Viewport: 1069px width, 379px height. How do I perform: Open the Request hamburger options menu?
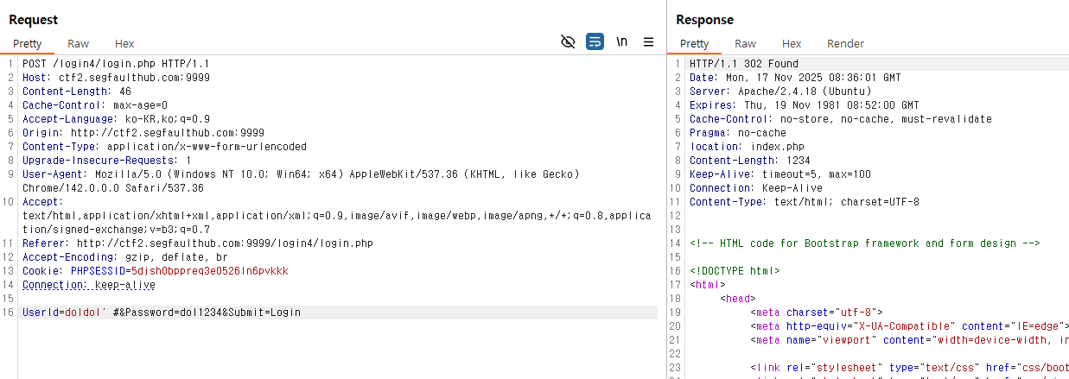(648, 41)
